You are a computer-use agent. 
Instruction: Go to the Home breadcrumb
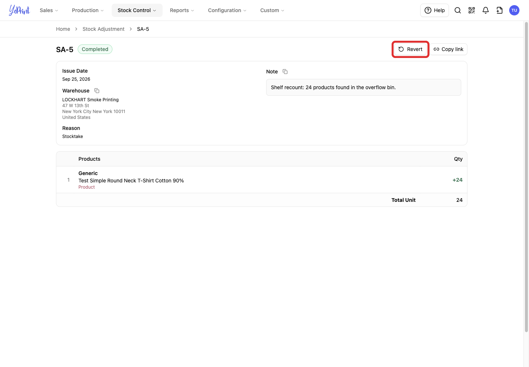point(63,29)
